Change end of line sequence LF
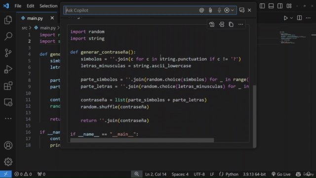316x178 pixels. 212,174
